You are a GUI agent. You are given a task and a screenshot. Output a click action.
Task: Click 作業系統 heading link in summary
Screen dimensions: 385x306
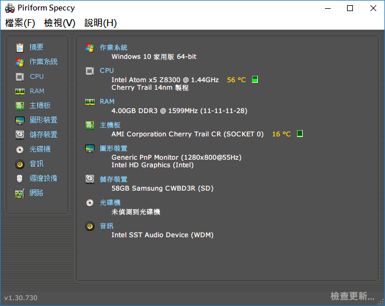coord(113,48)
